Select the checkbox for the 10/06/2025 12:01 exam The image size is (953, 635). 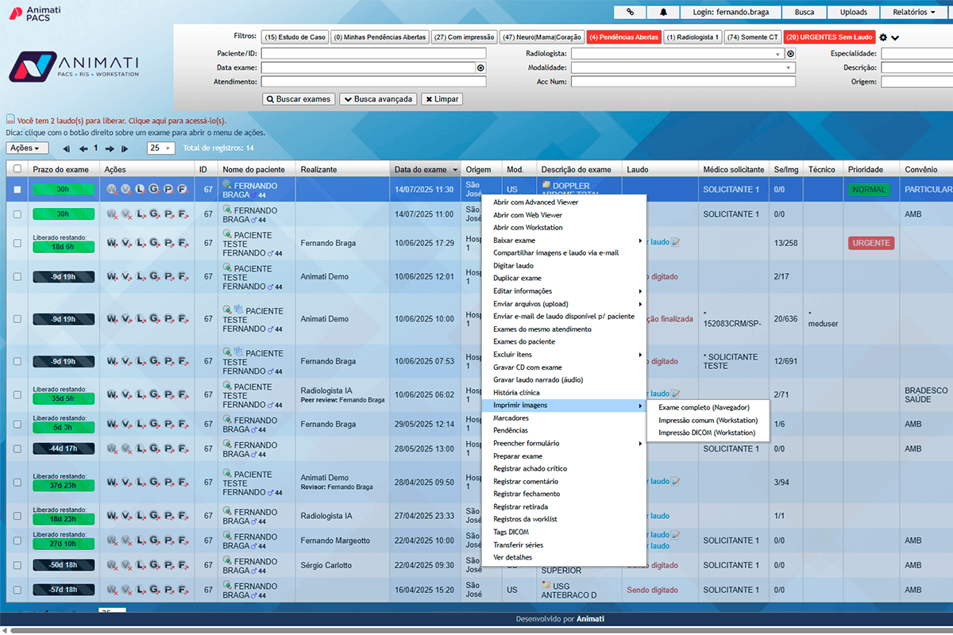point(17,277)
